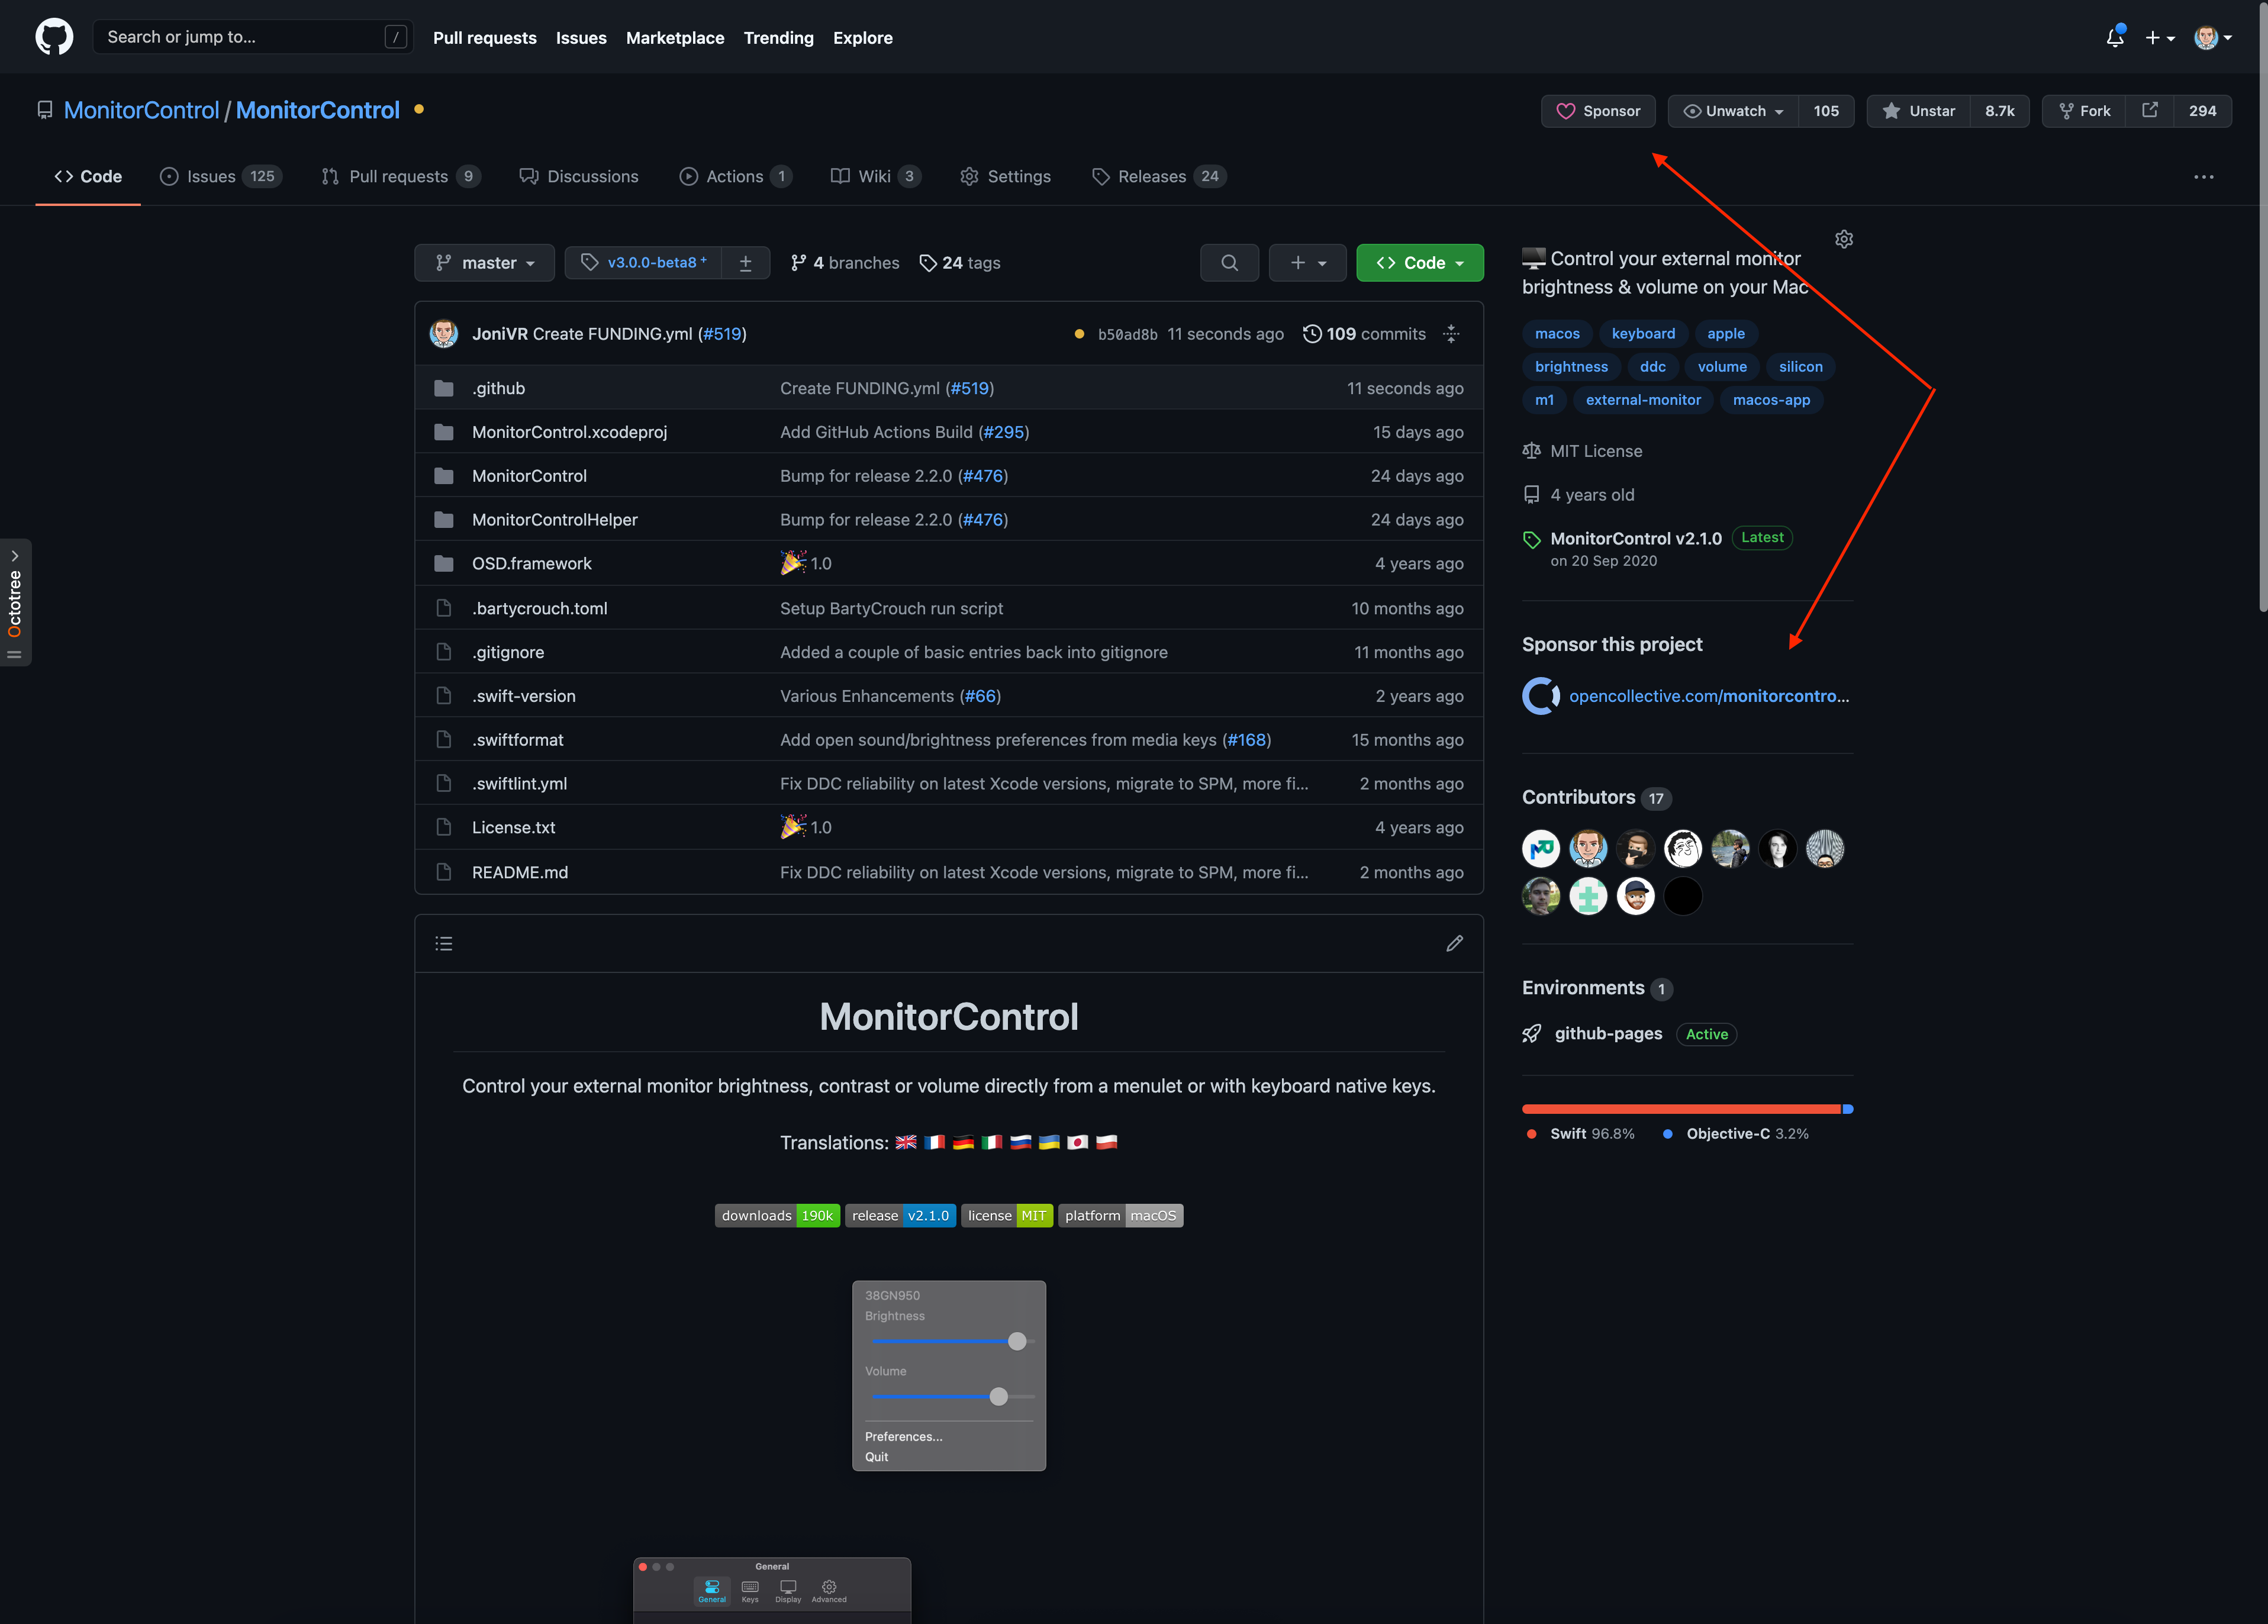The height and width of the screenshot is (1624, 2268).
Task: Open the Open Collective sponsor icon
Action: [1540, 695]
